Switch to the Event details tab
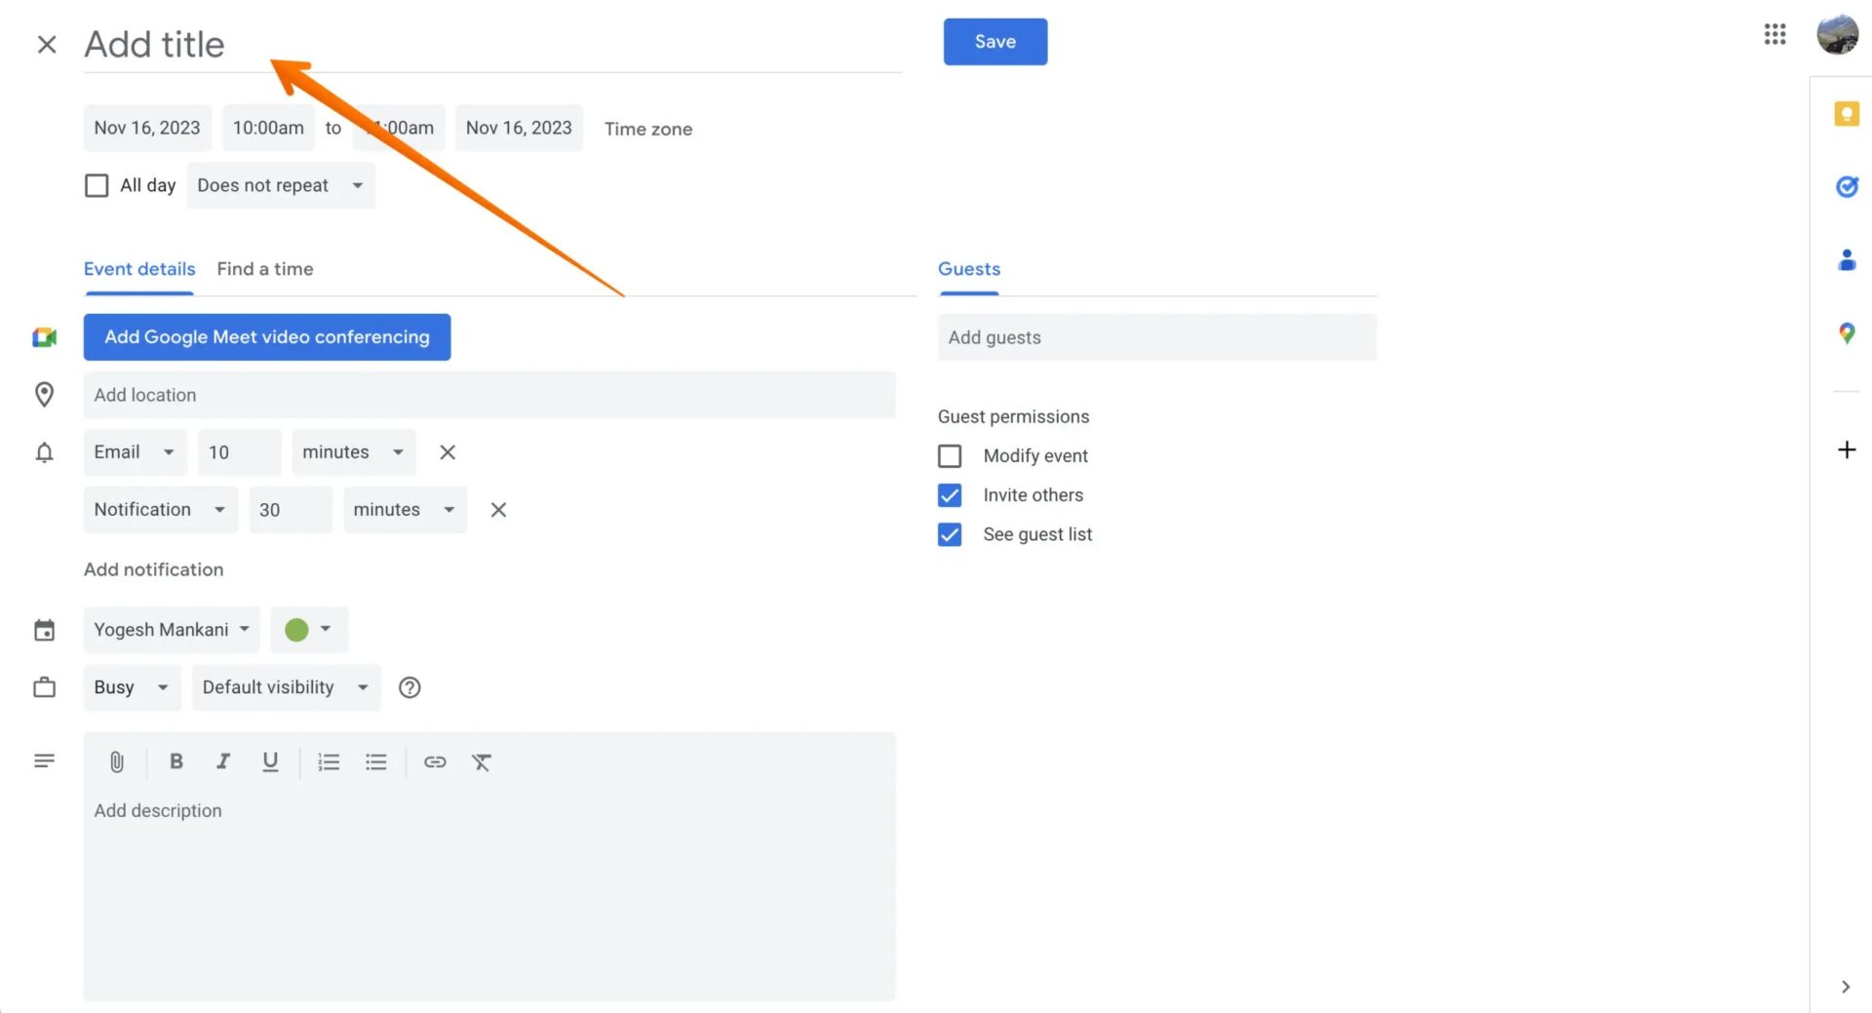Viewport: 1872px width, 1013px height. click(139, 269)
